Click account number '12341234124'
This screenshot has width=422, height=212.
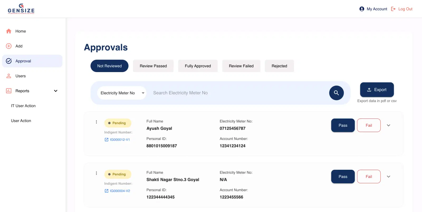pos(233,146)
